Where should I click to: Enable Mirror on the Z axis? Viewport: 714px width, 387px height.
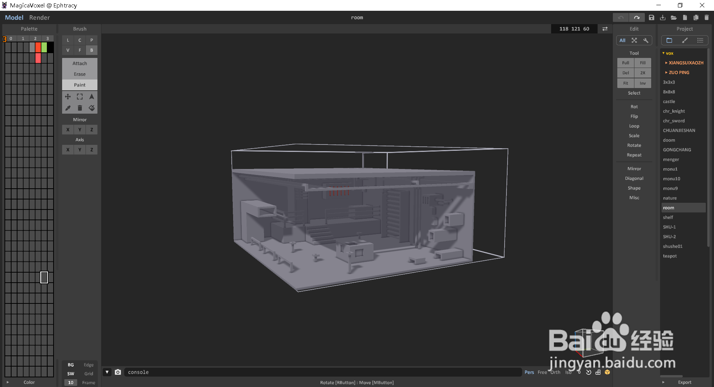click(91, 130)
